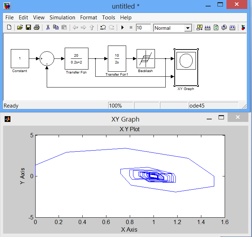This screenshot has width=252, height=237.
Task: Create a new model with the blank page icon
Action: coord(9,27)
